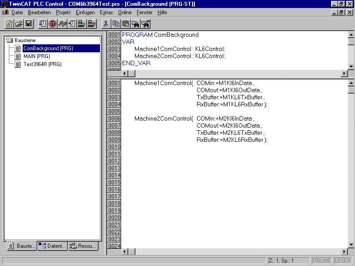Open the Online menu
355x266 pixels.
point(125,12)
